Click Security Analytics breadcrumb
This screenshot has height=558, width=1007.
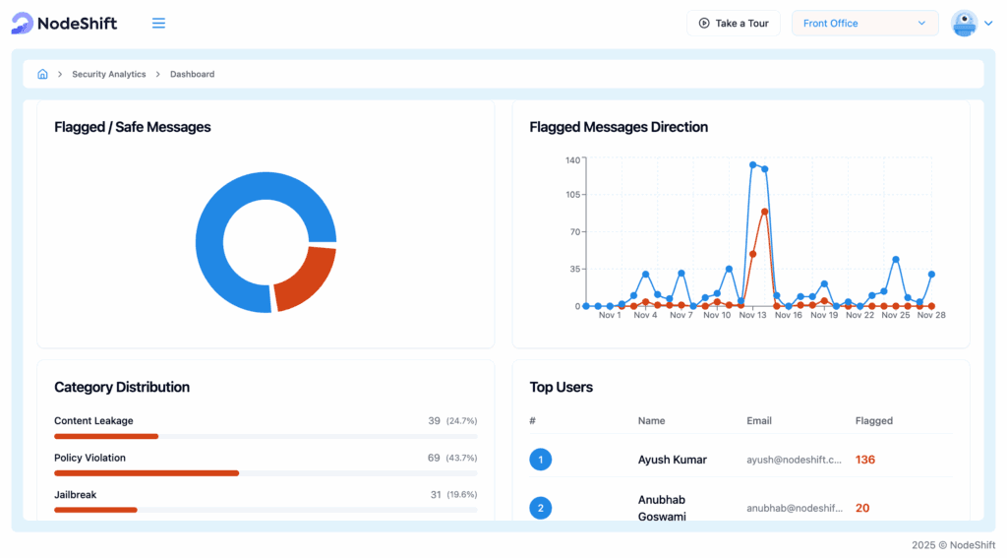point(108,74)
